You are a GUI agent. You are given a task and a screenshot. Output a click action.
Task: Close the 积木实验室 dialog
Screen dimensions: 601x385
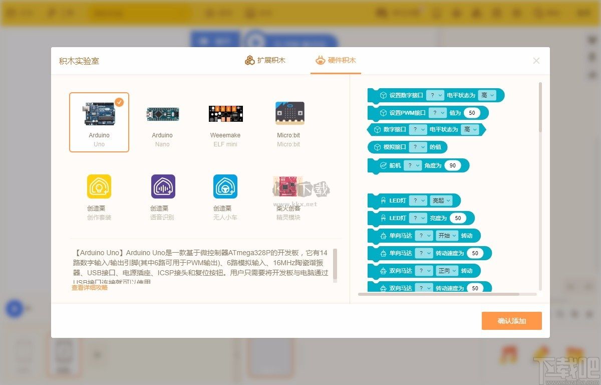pos(536,61)
